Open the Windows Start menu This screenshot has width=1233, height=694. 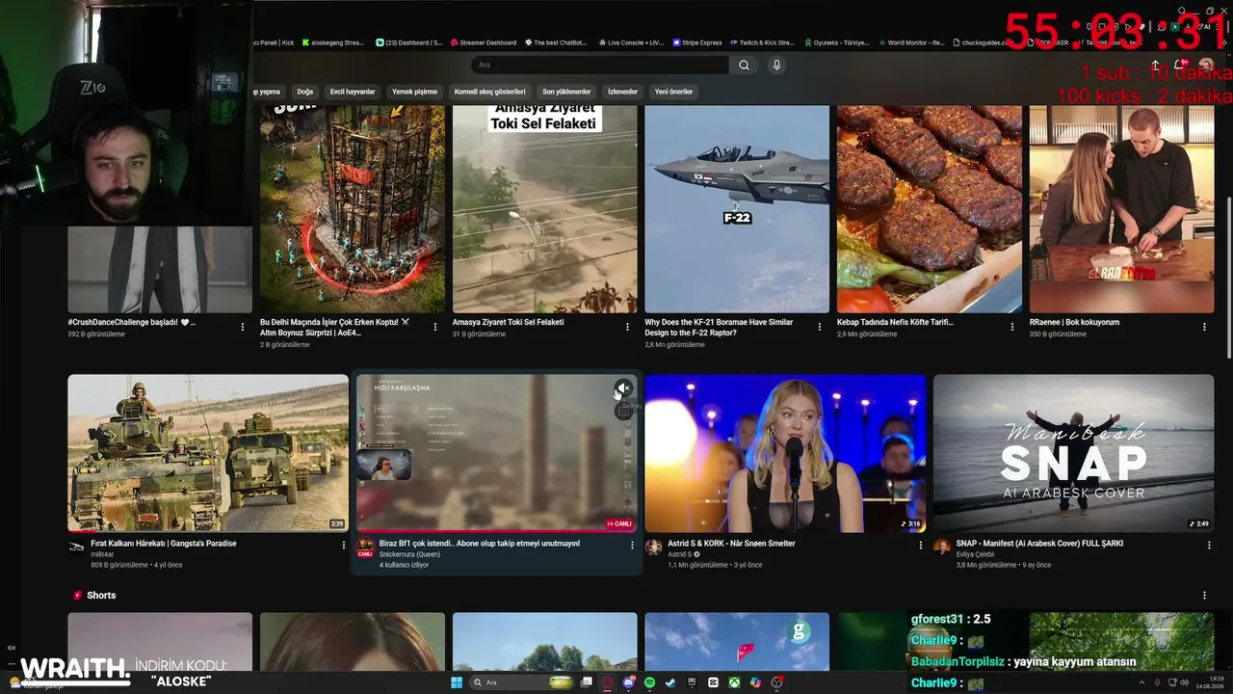click(x=457, y=682)
